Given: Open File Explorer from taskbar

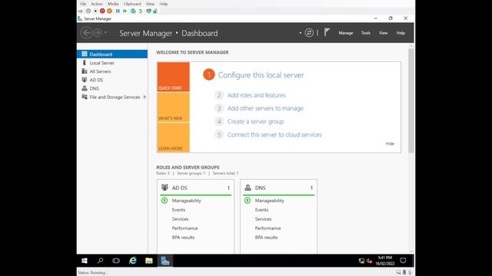Looking at the screenshot, I should tap(149, 261).
